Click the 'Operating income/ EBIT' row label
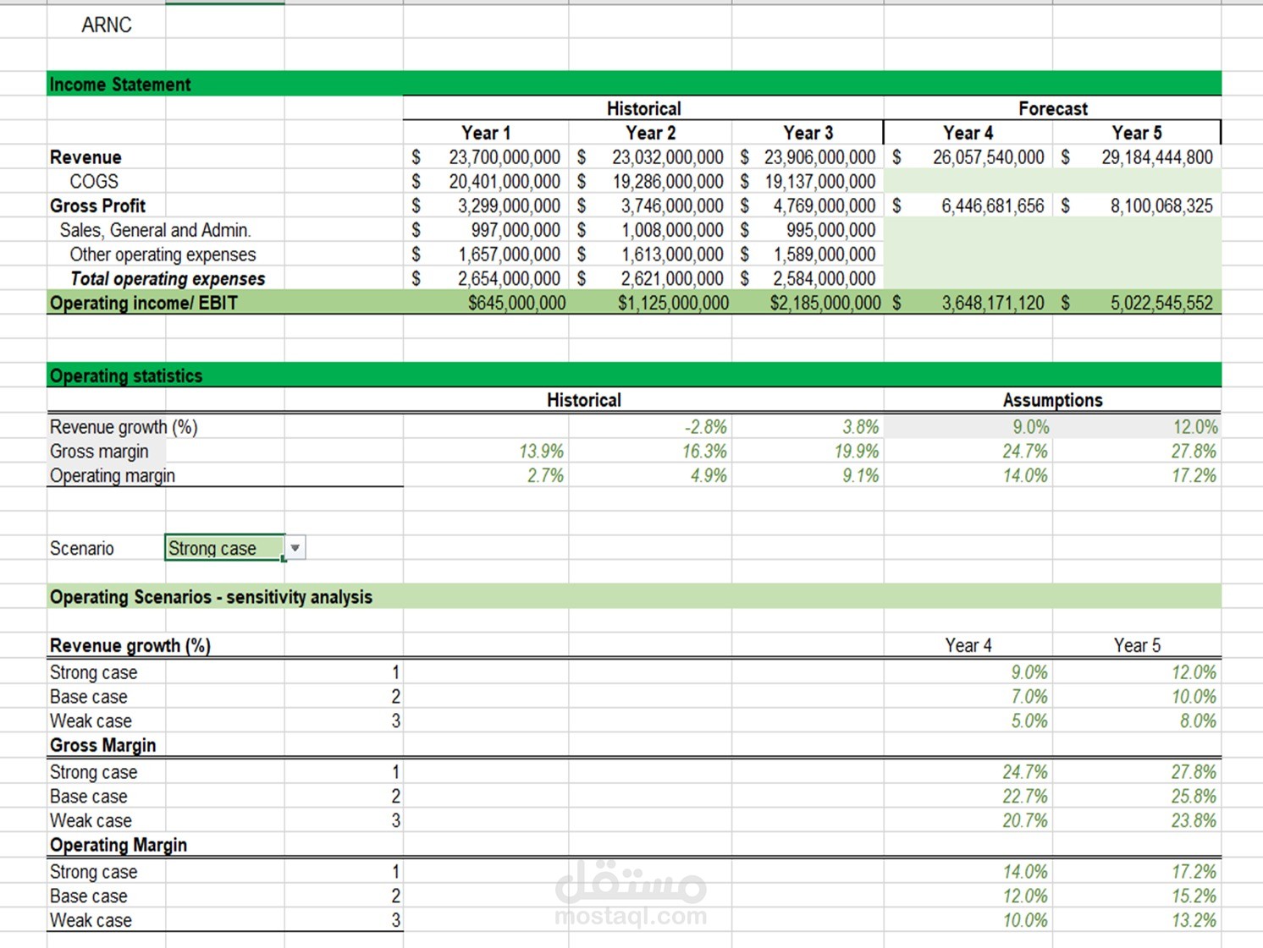Viewport: 1263px width, 948px height. click(144, 304)
